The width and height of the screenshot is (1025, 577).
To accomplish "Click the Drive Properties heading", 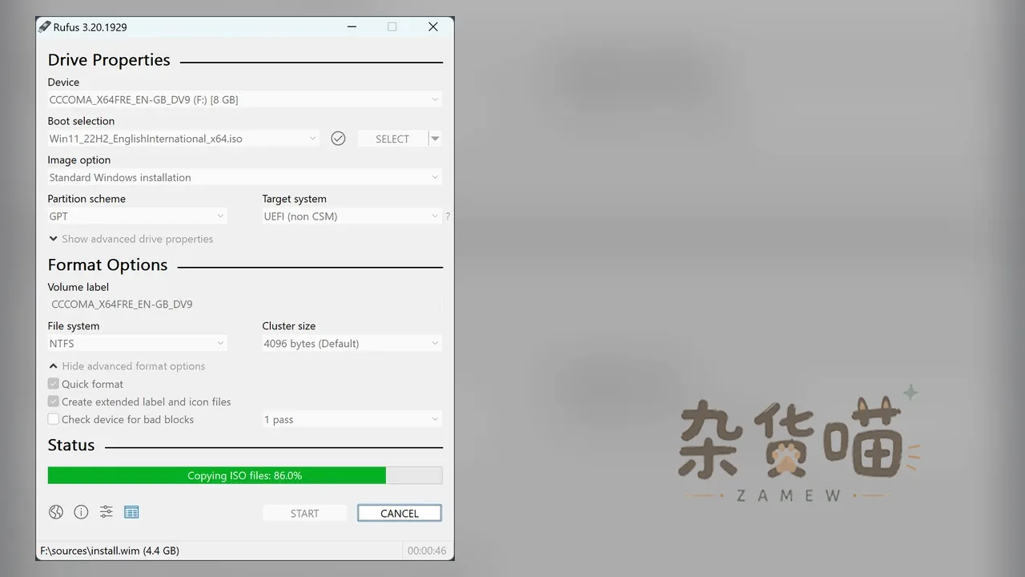I will click(109, 60).
